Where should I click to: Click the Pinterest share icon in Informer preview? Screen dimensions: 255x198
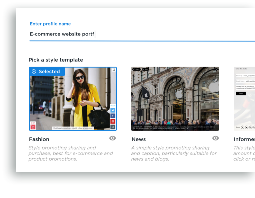[x=251, y=127]
